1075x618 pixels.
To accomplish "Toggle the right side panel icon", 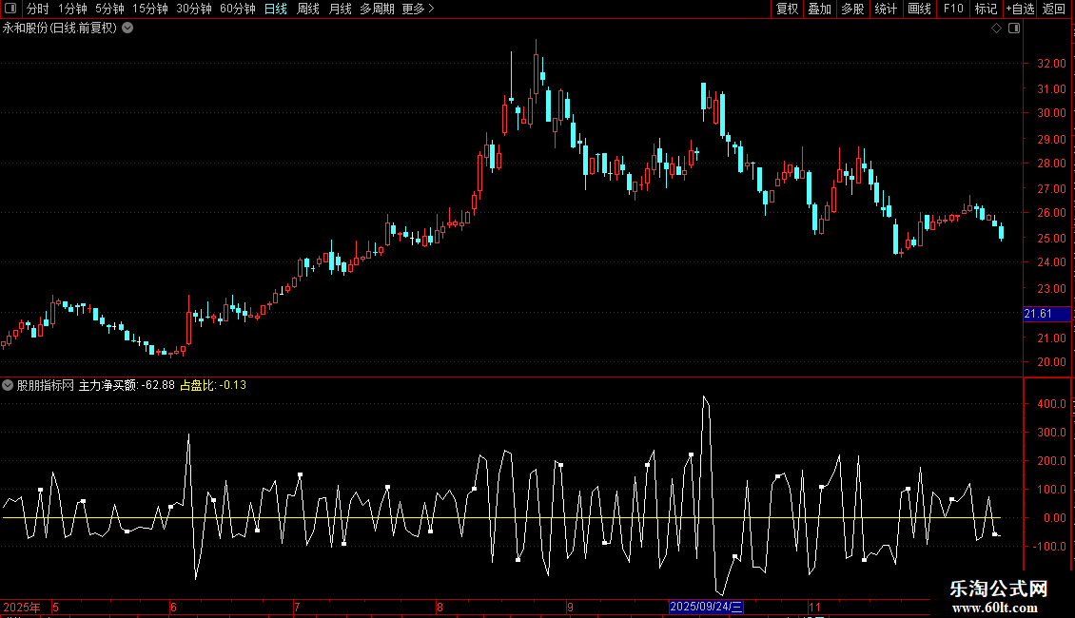I will 1014,29.
